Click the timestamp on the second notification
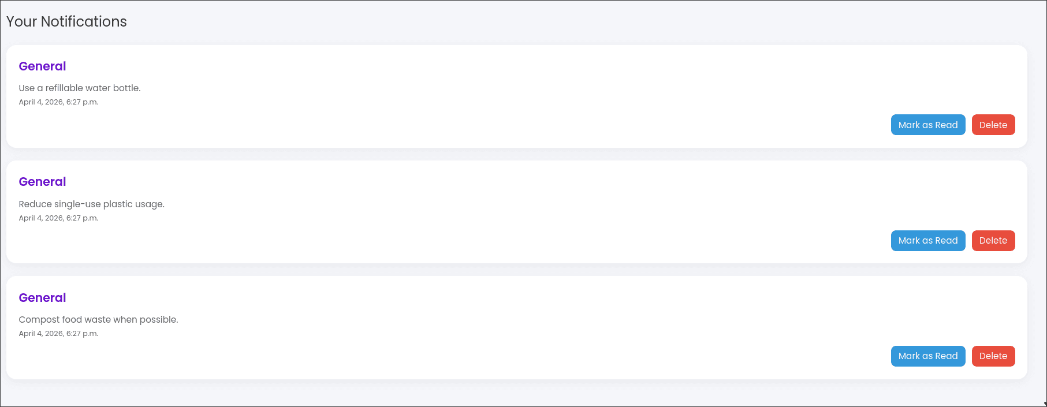 58,218
